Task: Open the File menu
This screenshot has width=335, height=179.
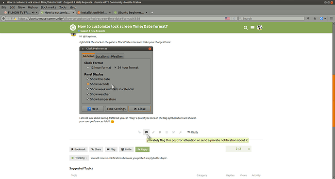Action: [x=4, y=7]
